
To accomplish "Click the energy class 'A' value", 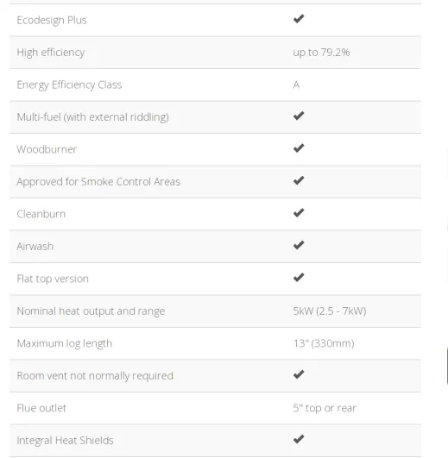I will click(x=296, y=85).
